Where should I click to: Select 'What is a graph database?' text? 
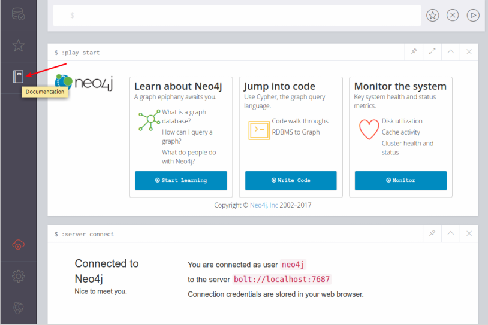[184, 117]
